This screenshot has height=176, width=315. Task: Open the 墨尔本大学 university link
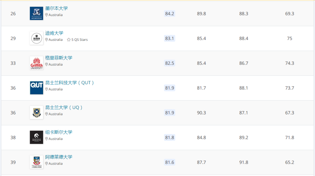pyautogui.click(x=56, y=8)
